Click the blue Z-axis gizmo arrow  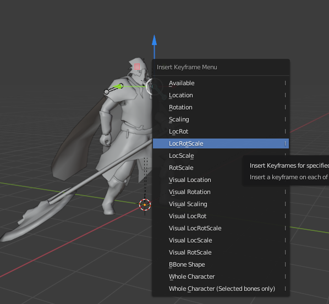point(155,41)
